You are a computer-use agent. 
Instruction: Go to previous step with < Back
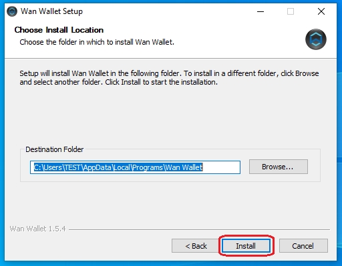pos(196,246)
